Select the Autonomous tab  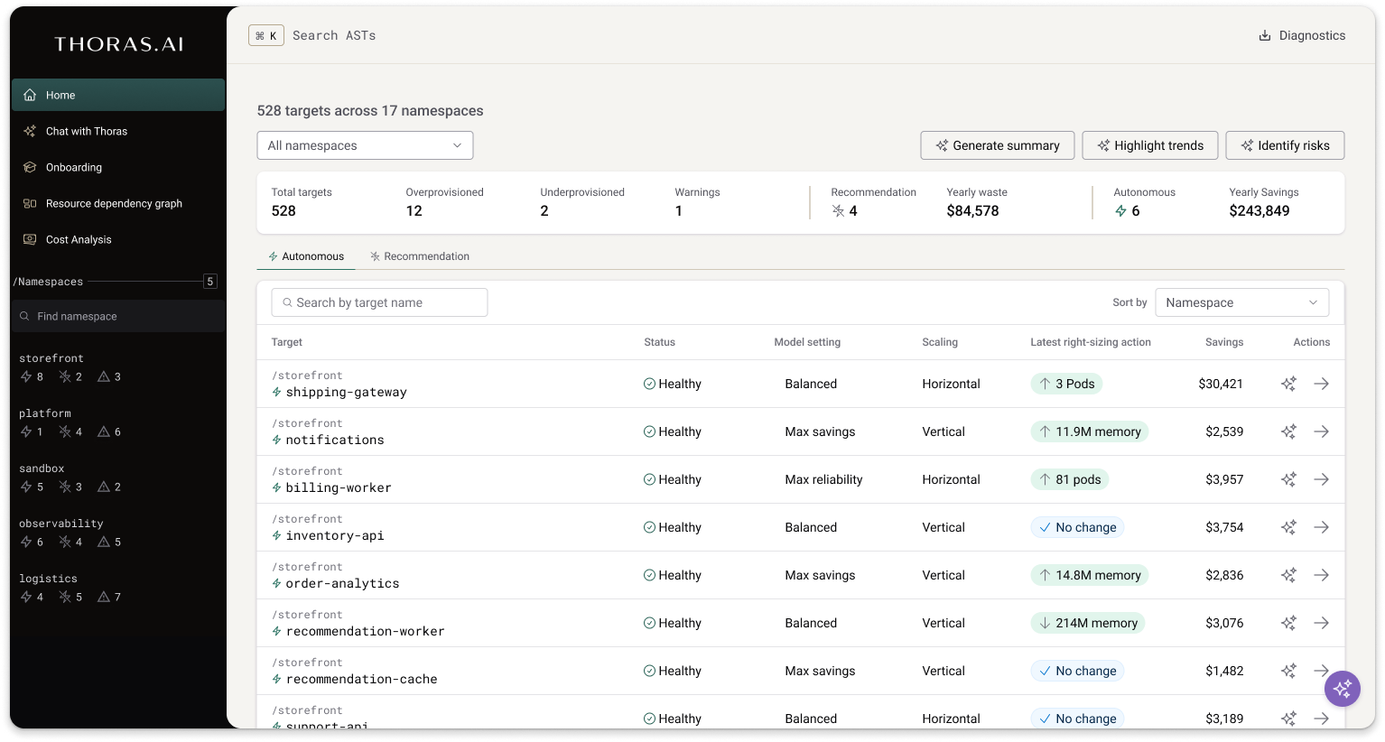(306, 256)
